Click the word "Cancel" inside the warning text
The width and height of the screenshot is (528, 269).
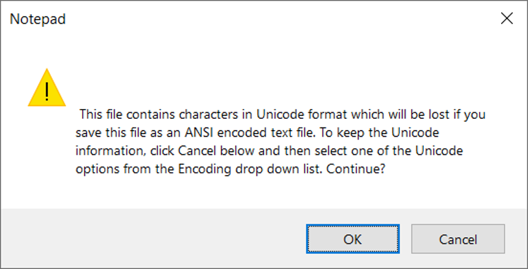click(x=197, y=151)
